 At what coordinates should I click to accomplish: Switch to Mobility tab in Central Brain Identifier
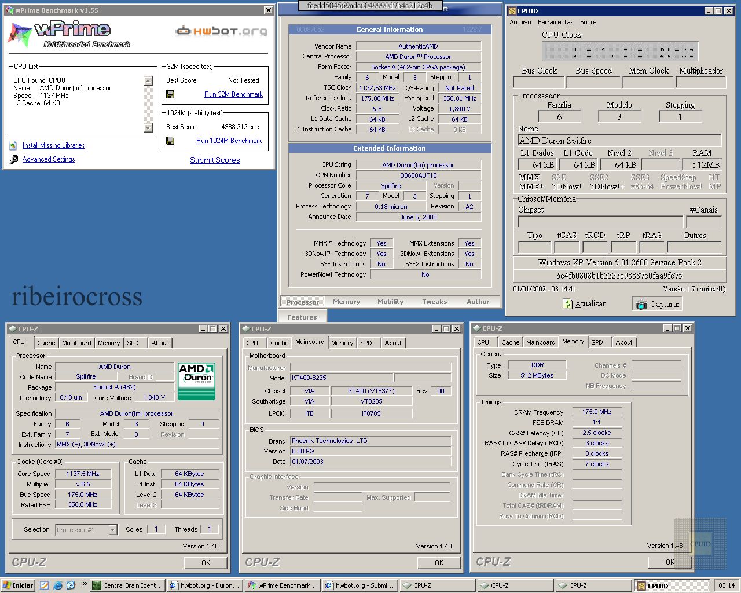391,302
